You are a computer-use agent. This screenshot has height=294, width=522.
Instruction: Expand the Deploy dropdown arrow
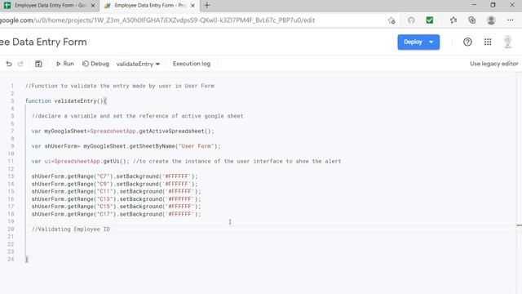coord(431,42)
